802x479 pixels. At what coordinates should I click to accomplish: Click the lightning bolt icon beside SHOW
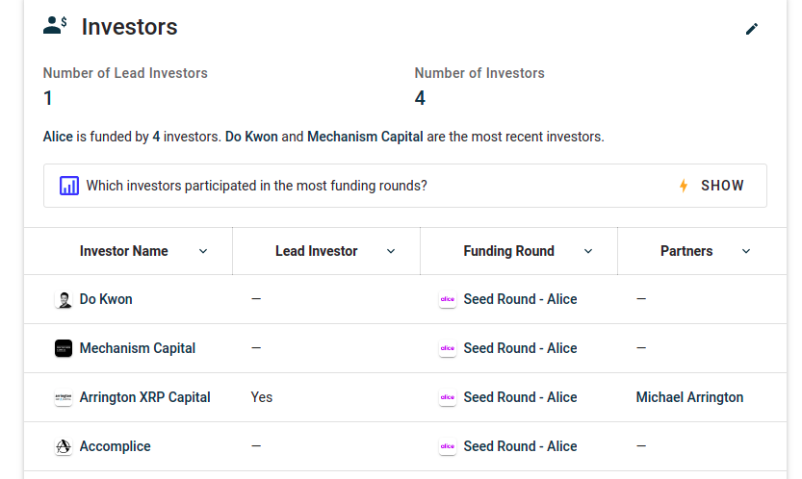pos(684,186)
